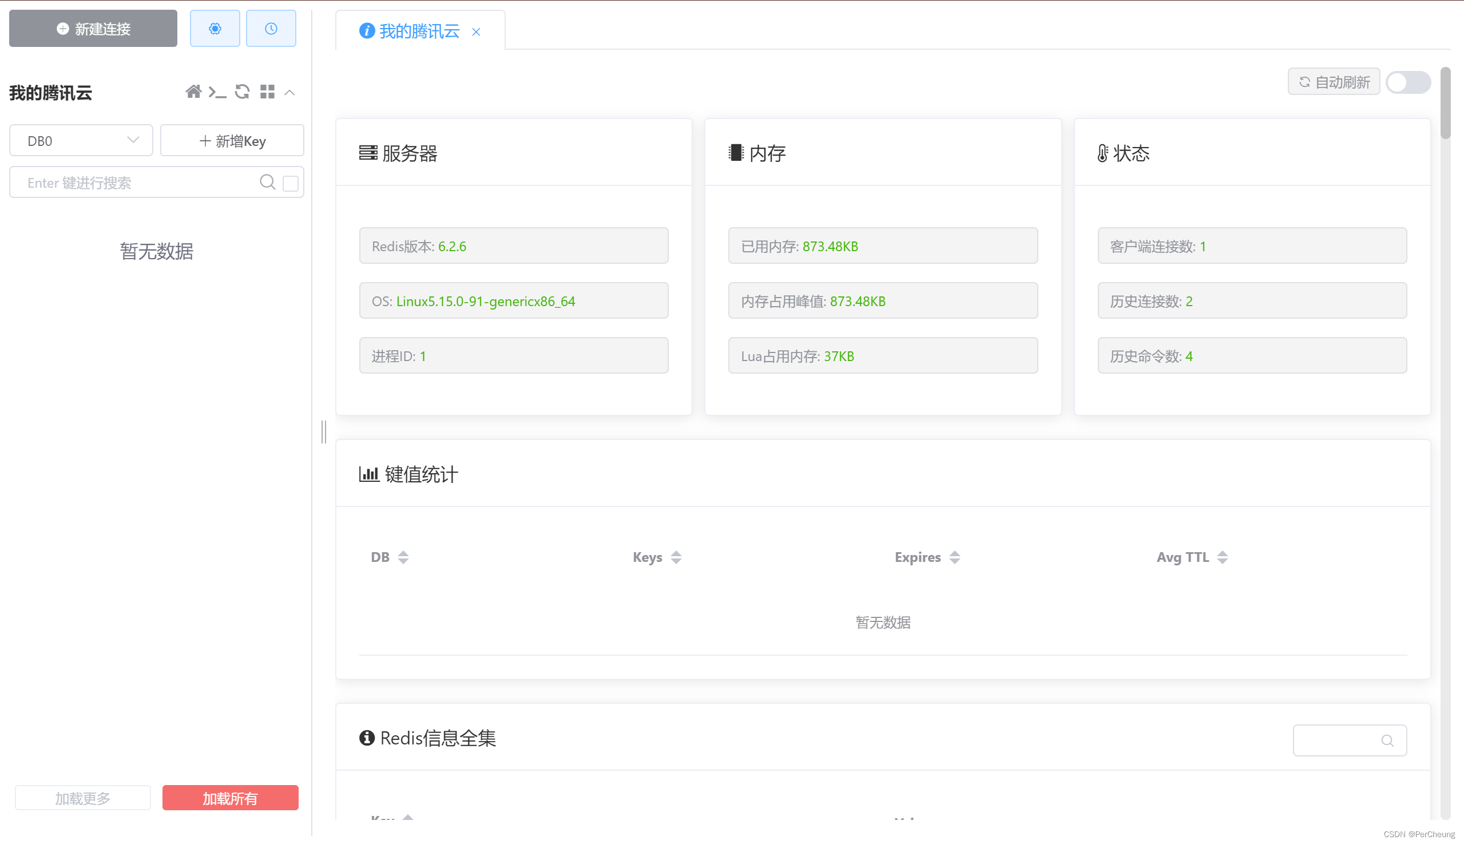Click the 进程ID: 1 entry
Image resolution: width=1464 pixels, height=844 pixels.
pos(514,355)
